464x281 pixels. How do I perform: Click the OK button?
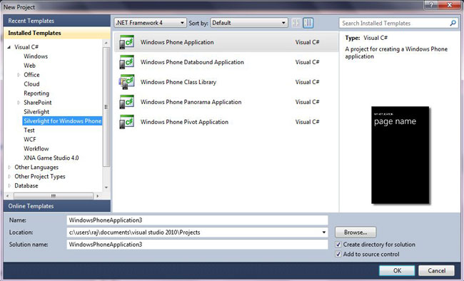click(x=397, y=270)
